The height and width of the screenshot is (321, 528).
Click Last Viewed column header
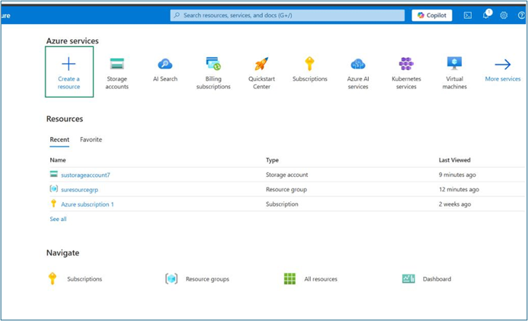tap(455, 160)
